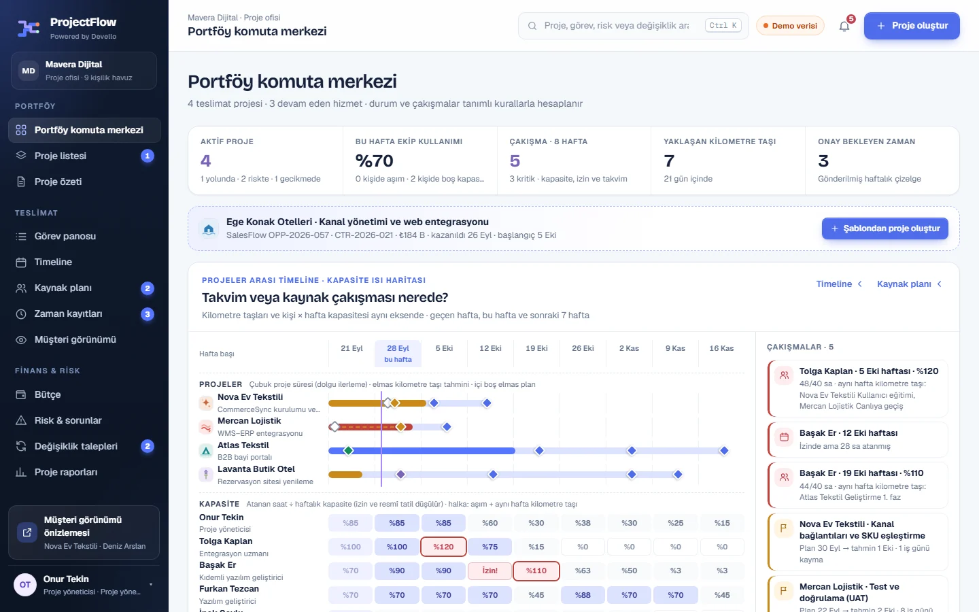Image resolution: width=979 pixels, height=612 pixels.
Task: Click the Demo verisi badge
Action: tap(790, 26)
